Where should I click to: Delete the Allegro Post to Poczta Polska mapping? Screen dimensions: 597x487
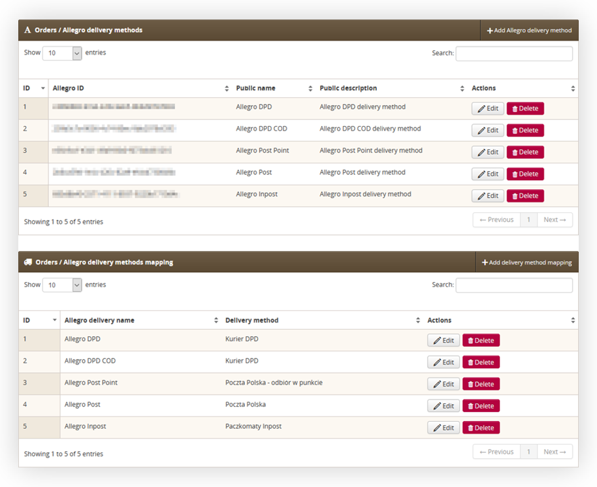click(481, 406)
